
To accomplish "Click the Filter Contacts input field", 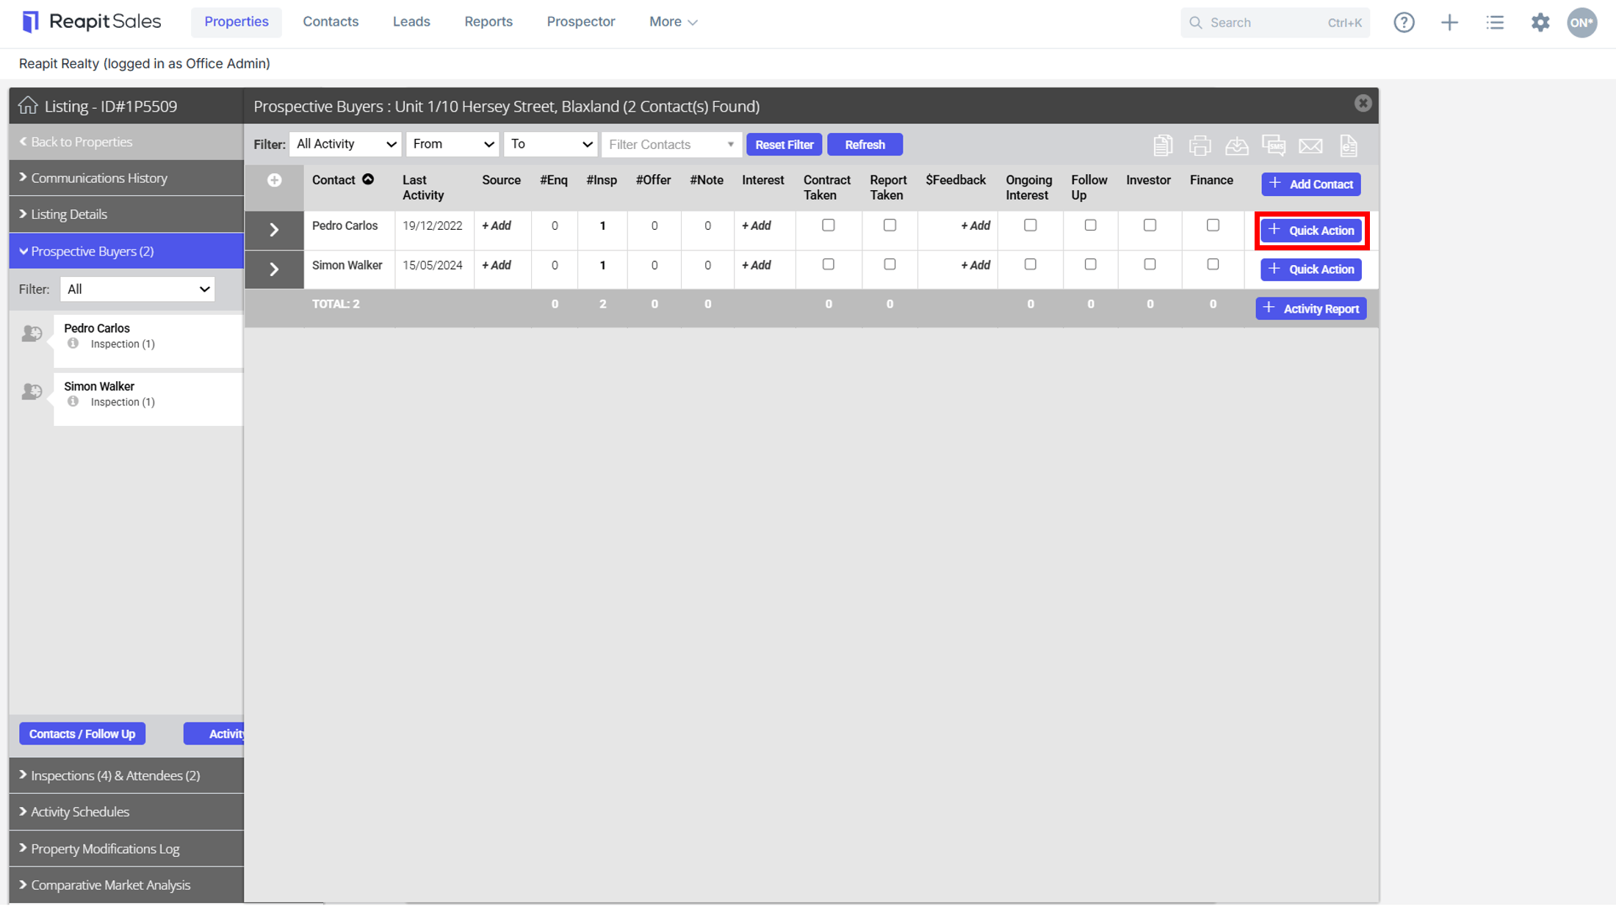I will (671, 145).
